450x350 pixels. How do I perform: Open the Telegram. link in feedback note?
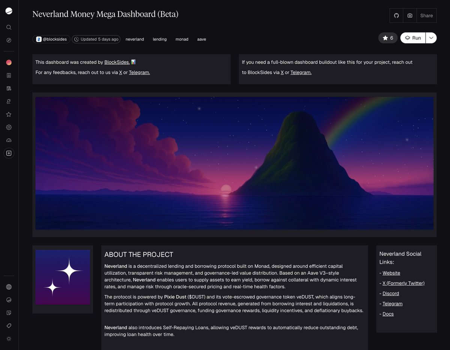pyautogui.click(x=139, y=72)
